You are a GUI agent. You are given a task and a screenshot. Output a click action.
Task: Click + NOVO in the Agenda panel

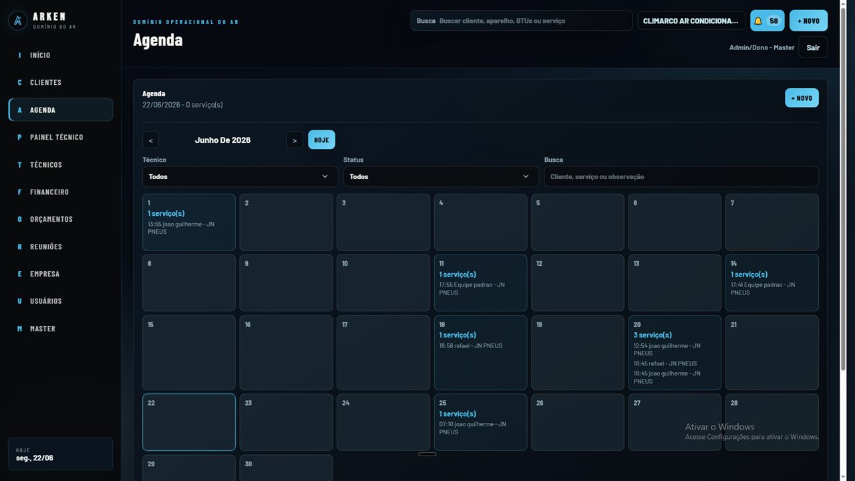pos(802,98)
